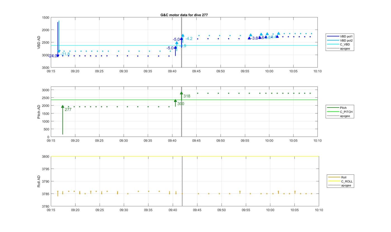Click the '-4.2' data label
Image resolution: width=391 pixels, height=232 pixels.
tap(189, 39)
